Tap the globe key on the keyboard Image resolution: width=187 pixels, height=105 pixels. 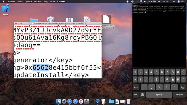142,94
